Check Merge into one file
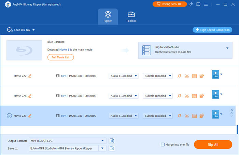This screenshot has width=239, height=155. pos(163,144)
